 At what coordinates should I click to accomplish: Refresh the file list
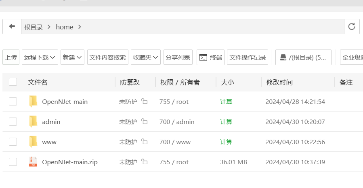click(x=352, y=27)
